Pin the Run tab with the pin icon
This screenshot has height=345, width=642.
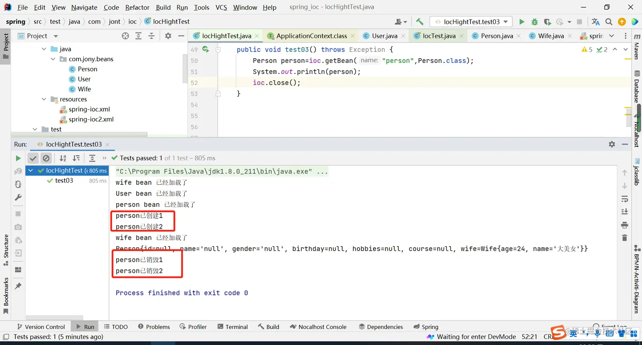coord(18,286)
